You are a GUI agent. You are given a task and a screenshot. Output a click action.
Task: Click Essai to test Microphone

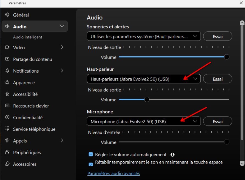pos(218,121)
